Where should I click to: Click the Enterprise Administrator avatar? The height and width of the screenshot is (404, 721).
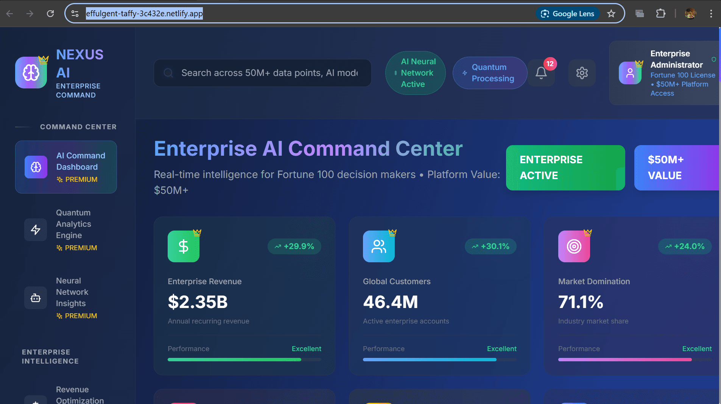[629, 73]
